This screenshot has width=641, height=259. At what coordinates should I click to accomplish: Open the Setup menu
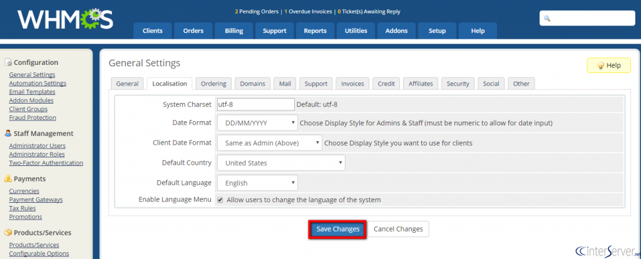coord(437,31)
